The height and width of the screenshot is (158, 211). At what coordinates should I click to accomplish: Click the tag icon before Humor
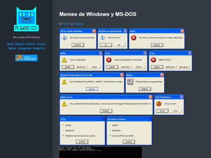coord(61,24)
